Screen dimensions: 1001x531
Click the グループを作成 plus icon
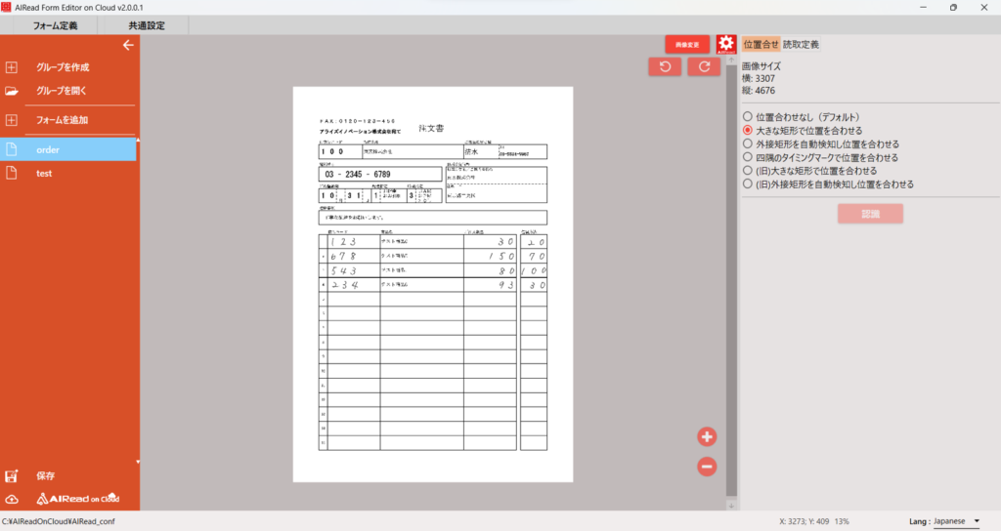click(x=12, y=67)
